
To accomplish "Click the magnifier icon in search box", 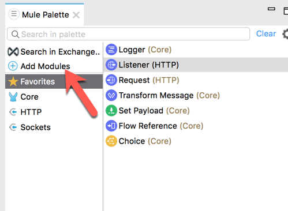I will pos(15,34).
